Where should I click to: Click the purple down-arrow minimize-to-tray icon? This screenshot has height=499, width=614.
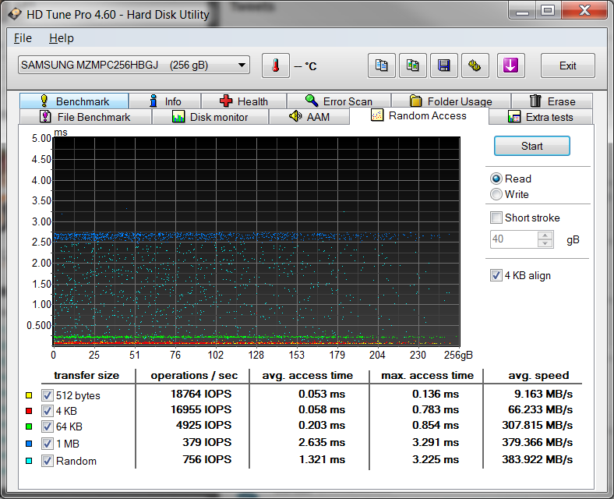[511, 65]
